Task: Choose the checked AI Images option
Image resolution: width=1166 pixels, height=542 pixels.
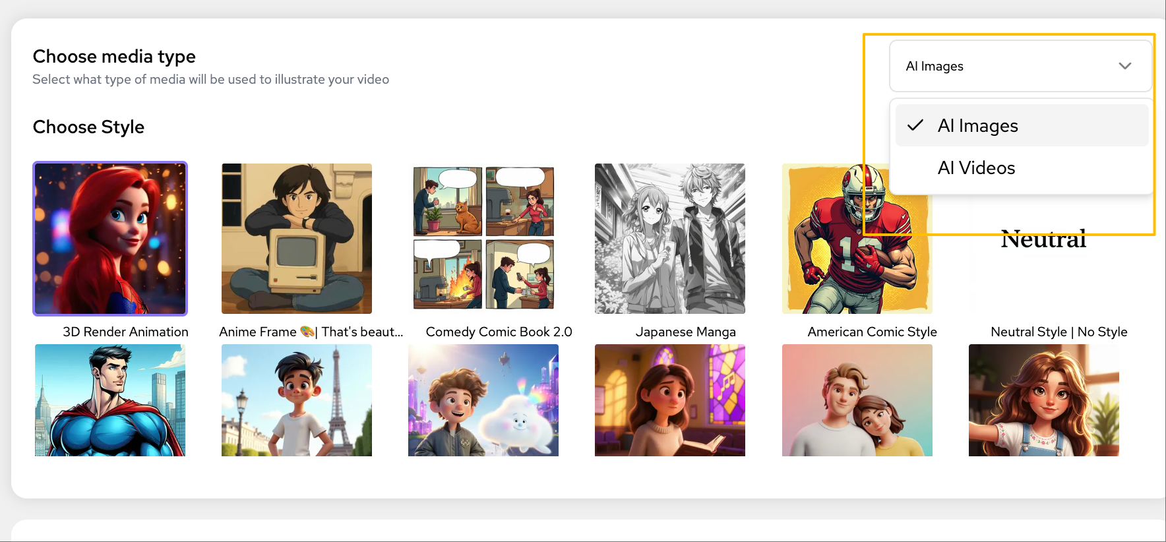Action: (x=978, y=126)
